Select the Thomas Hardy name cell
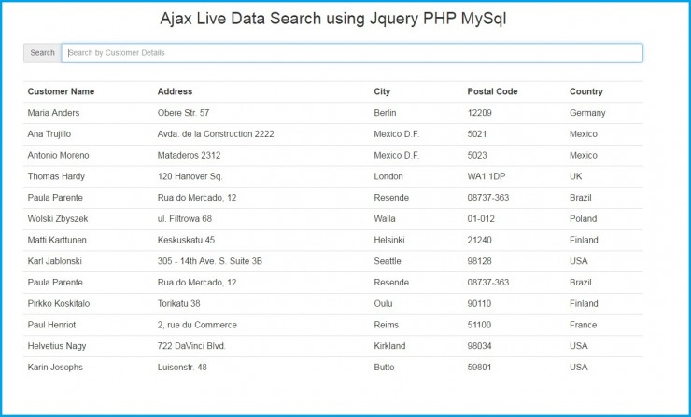This screenshot has width=691, height=417. pos(56,176)
